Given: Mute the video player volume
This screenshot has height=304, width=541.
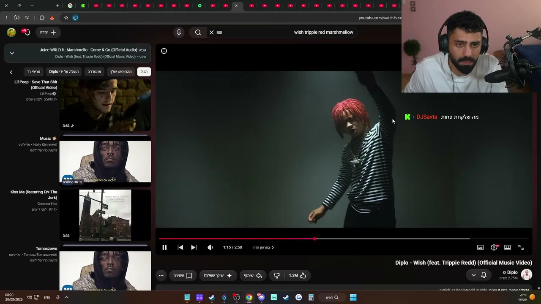Looking at the screenshot, I should coord(210,247).
